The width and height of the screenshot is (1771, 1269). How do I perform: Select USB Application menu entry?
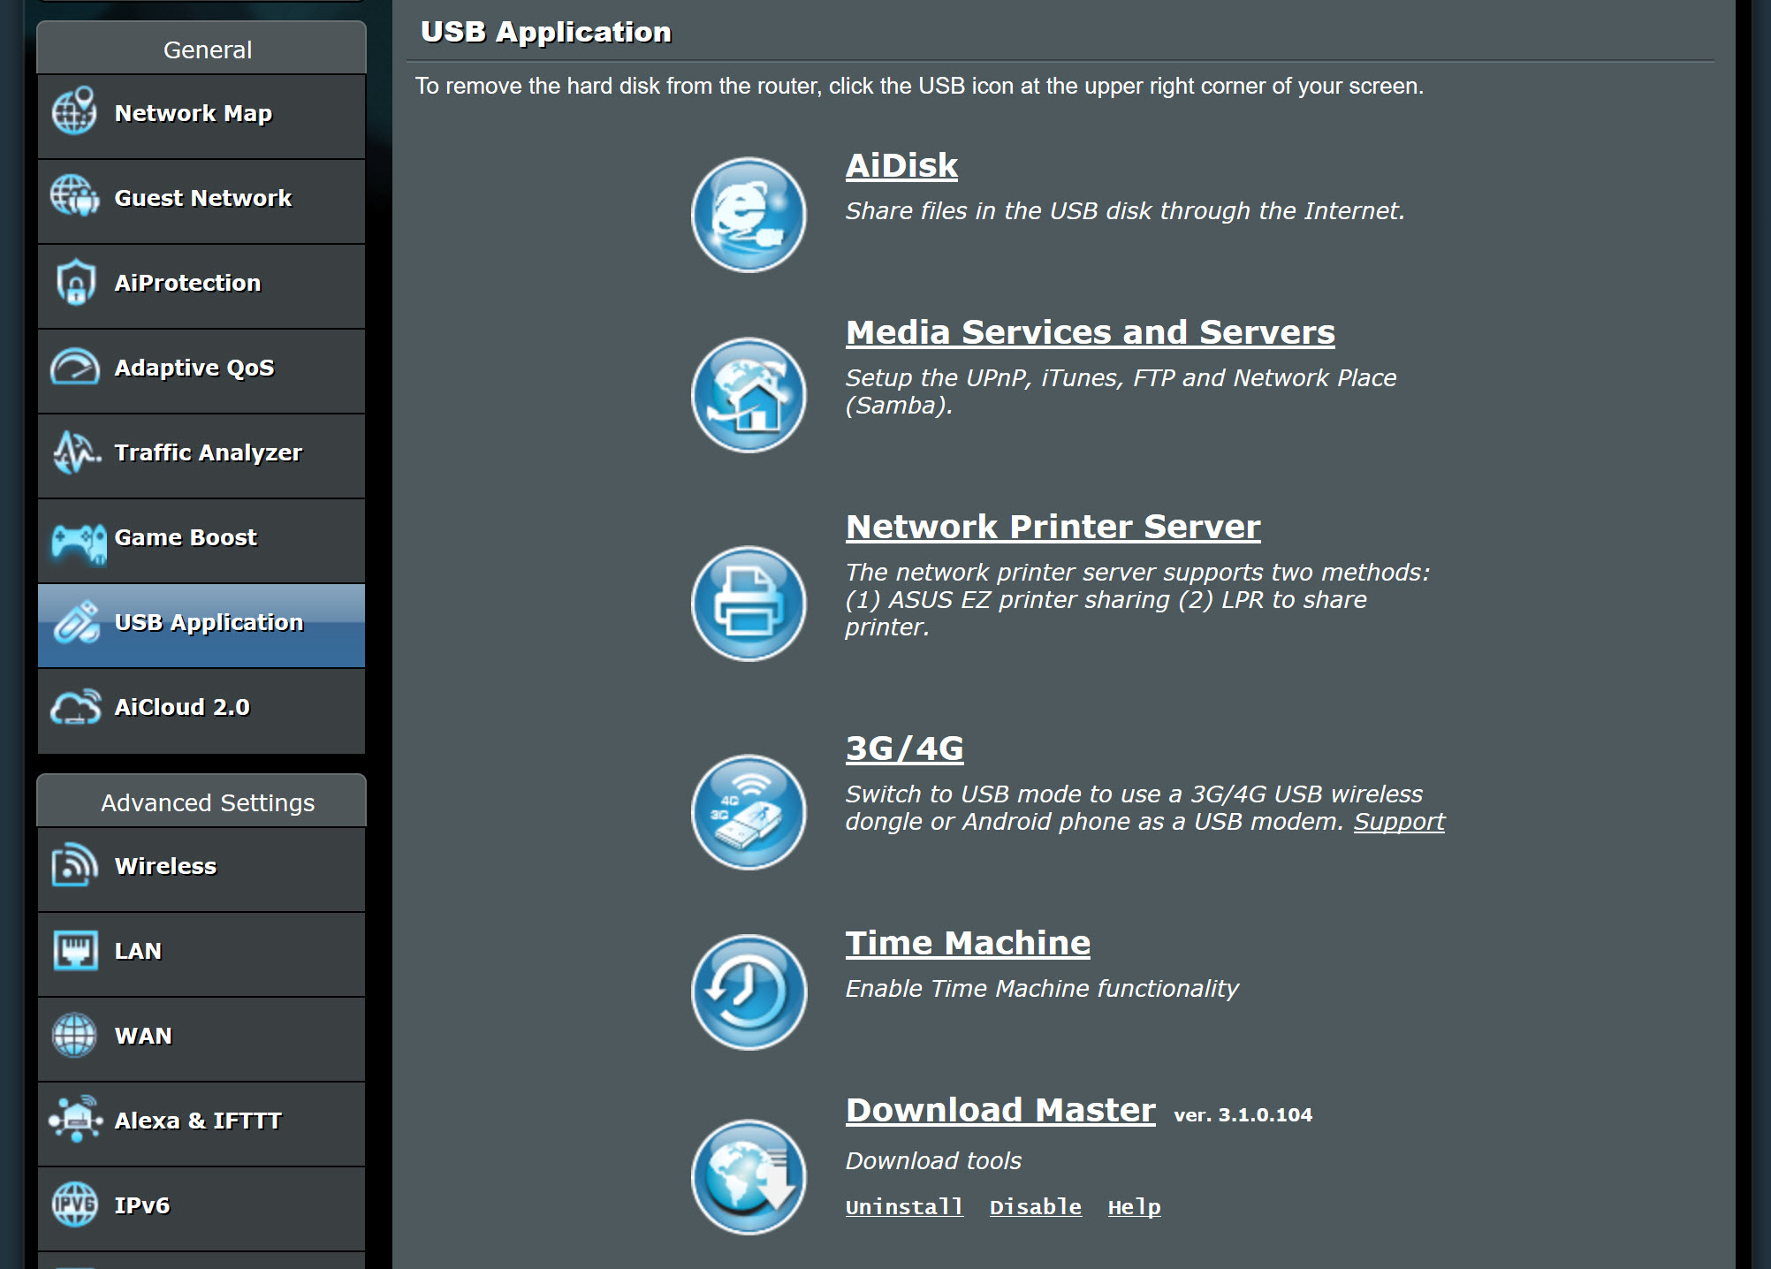pos(201,626)
